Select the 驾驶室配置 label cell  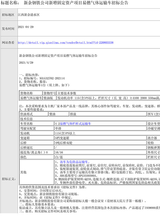coord(37,128)
